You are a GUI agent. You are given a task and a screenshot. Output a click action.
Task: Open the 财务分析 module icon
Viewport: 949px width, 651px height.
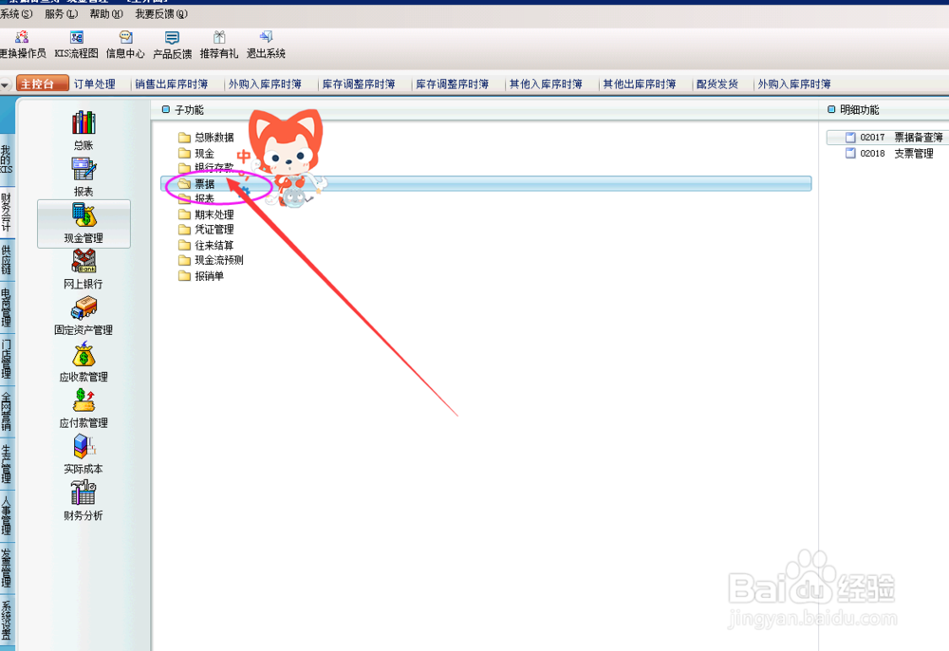[x=84, y=493]
